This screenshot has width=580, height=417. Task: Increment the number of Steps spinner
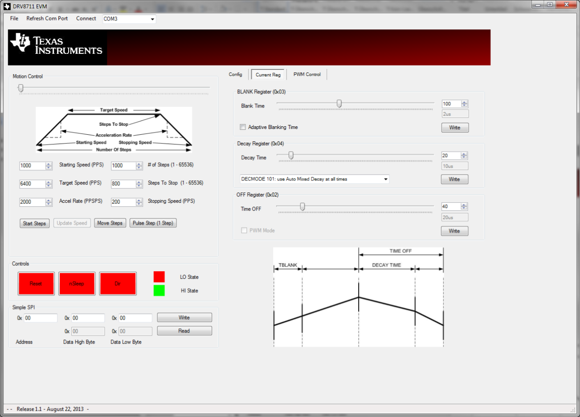[139, 164]
